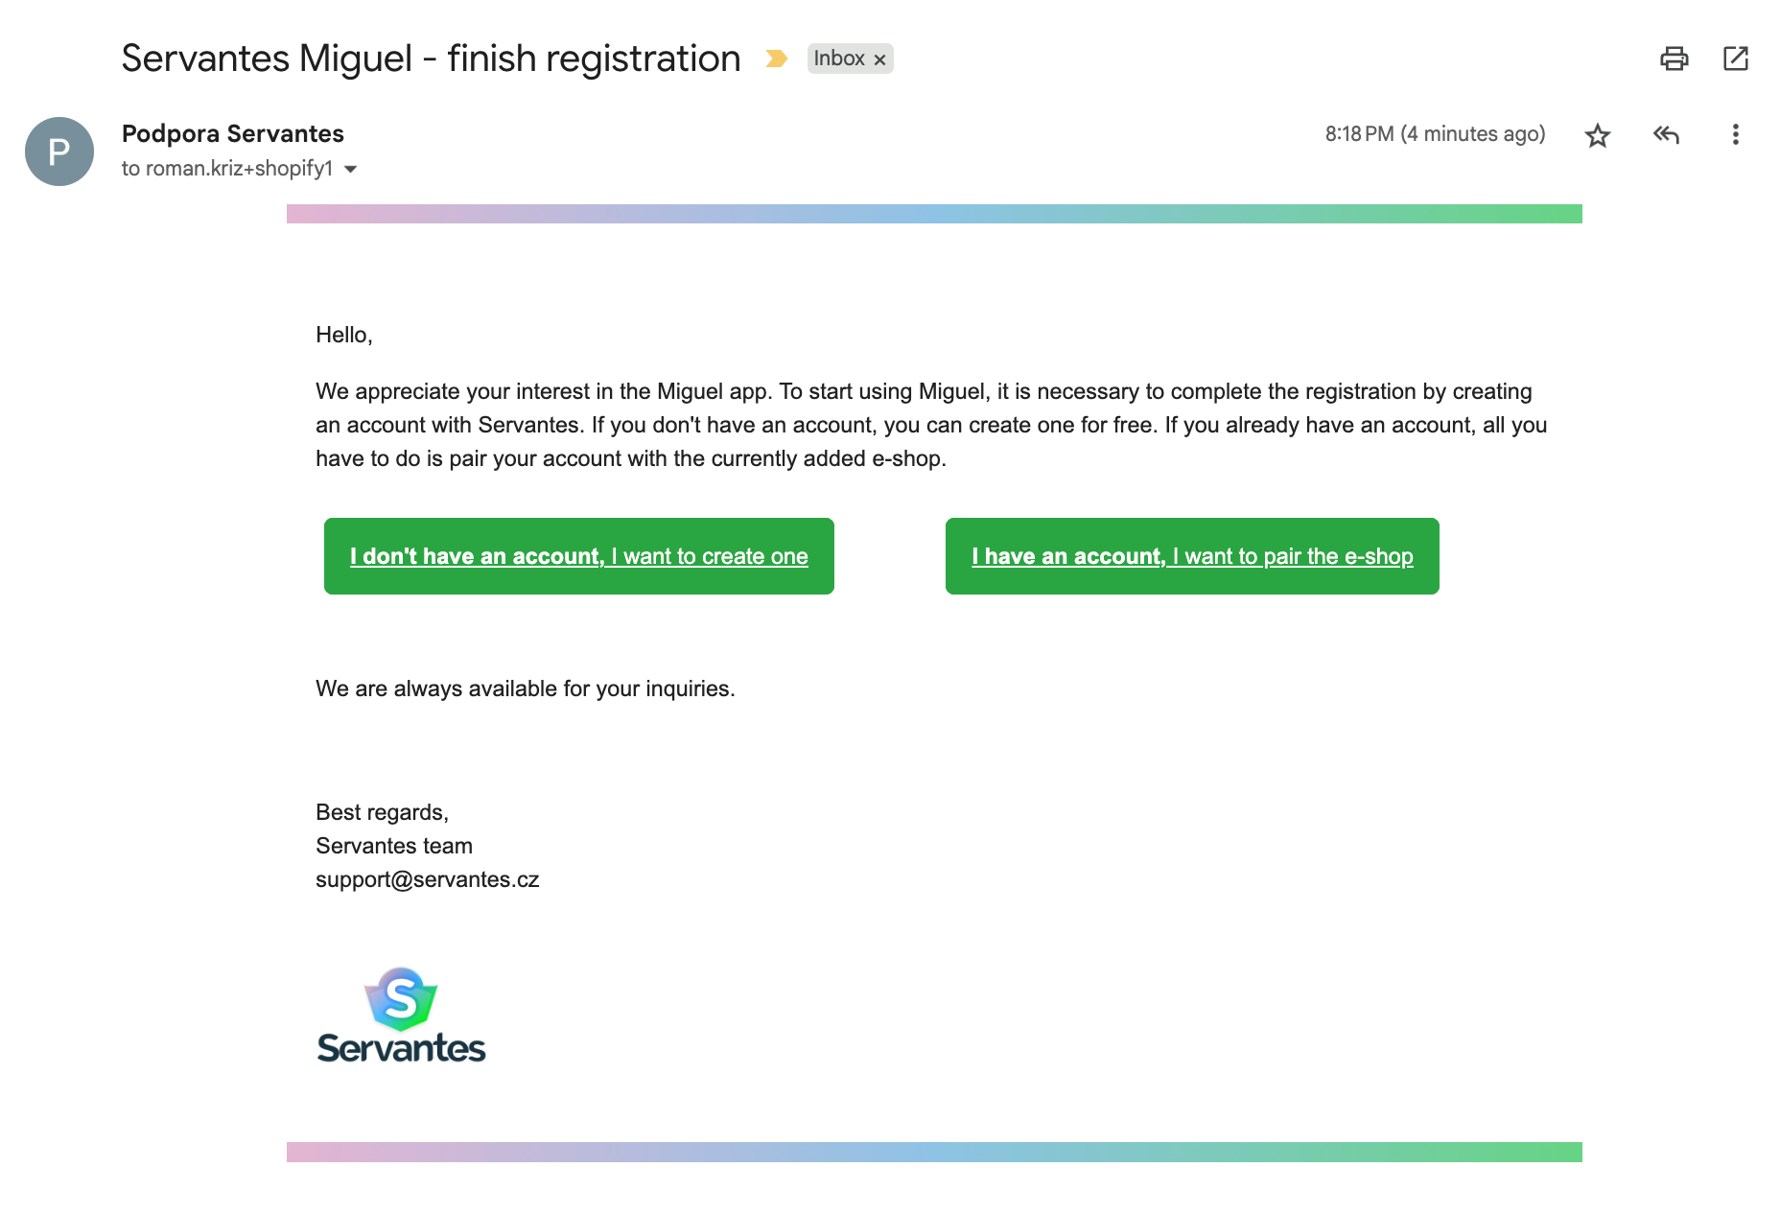Open the email in a new window
Screen dimensions: 1780x1214
[x=1735, y=58]
